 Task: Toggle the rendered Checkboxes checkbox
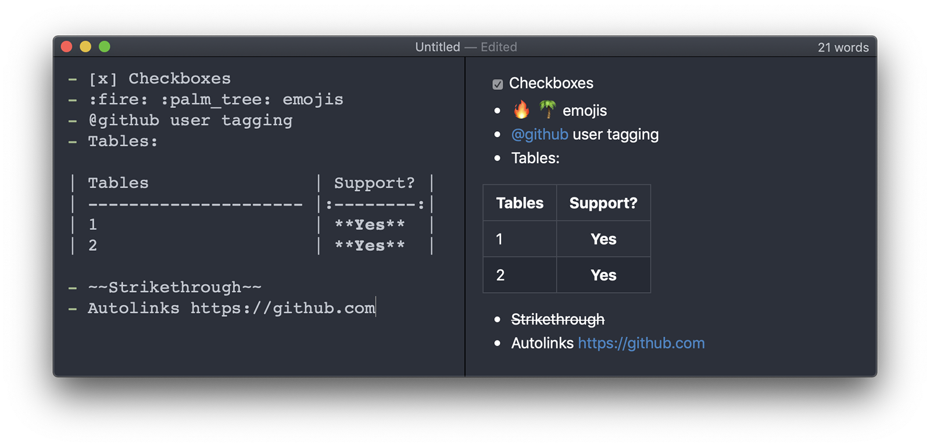tap(498, 84)
